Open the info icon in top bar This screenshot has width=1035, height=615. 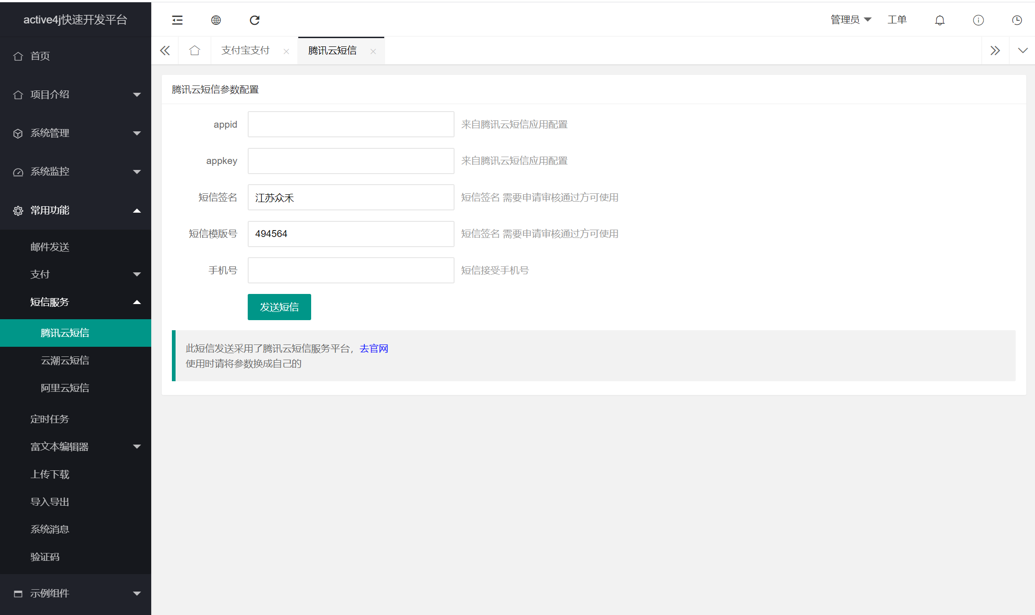click(x=978, y=20)
